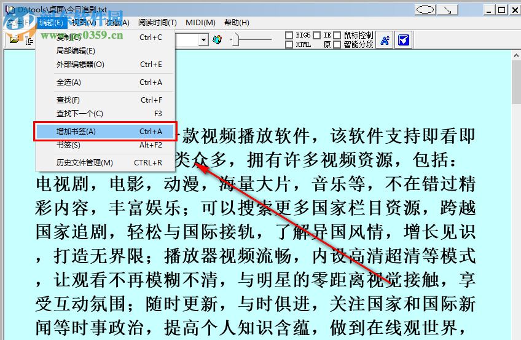Select 全选(A) menu entry

[105, 82]
